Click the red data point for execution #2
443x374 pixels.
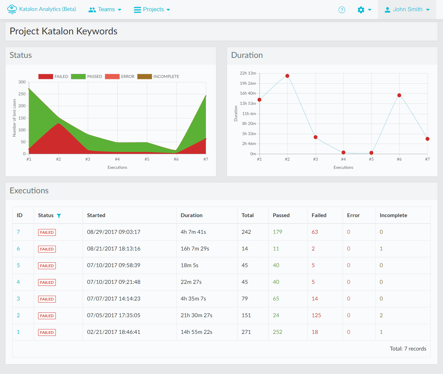tap(287, 76)
